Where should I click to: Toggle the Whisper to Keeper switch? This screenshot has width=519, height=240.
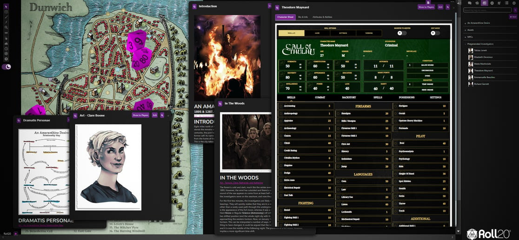399,33
